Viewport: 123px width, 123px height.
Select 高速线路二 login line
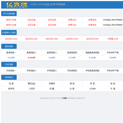tap(31, 53)
